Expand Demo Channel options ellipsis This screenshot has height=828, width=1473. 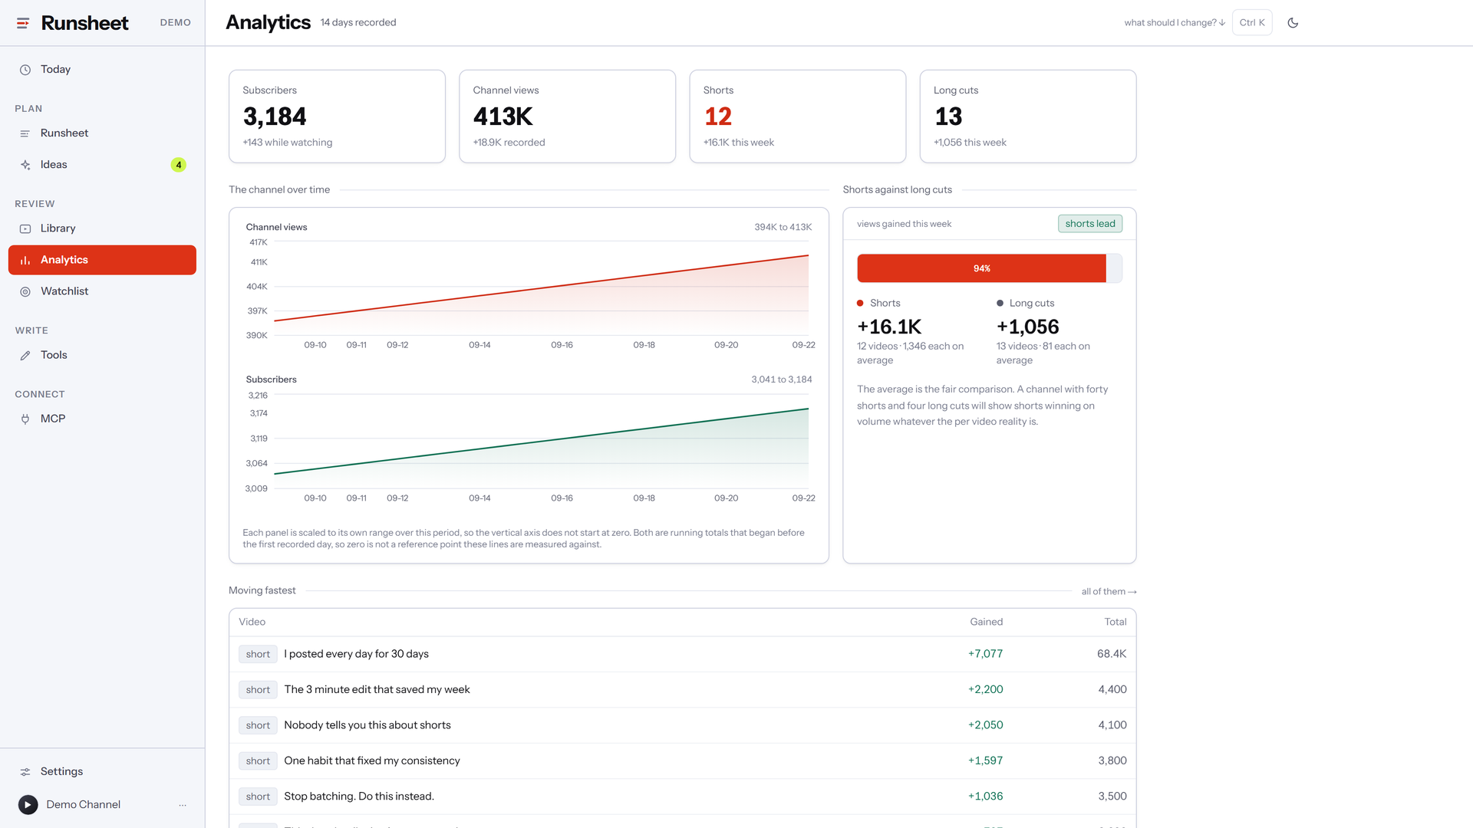[183, 805]
